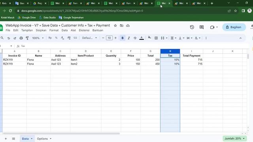Switch to the Options sheet tab

click(42, 138)
